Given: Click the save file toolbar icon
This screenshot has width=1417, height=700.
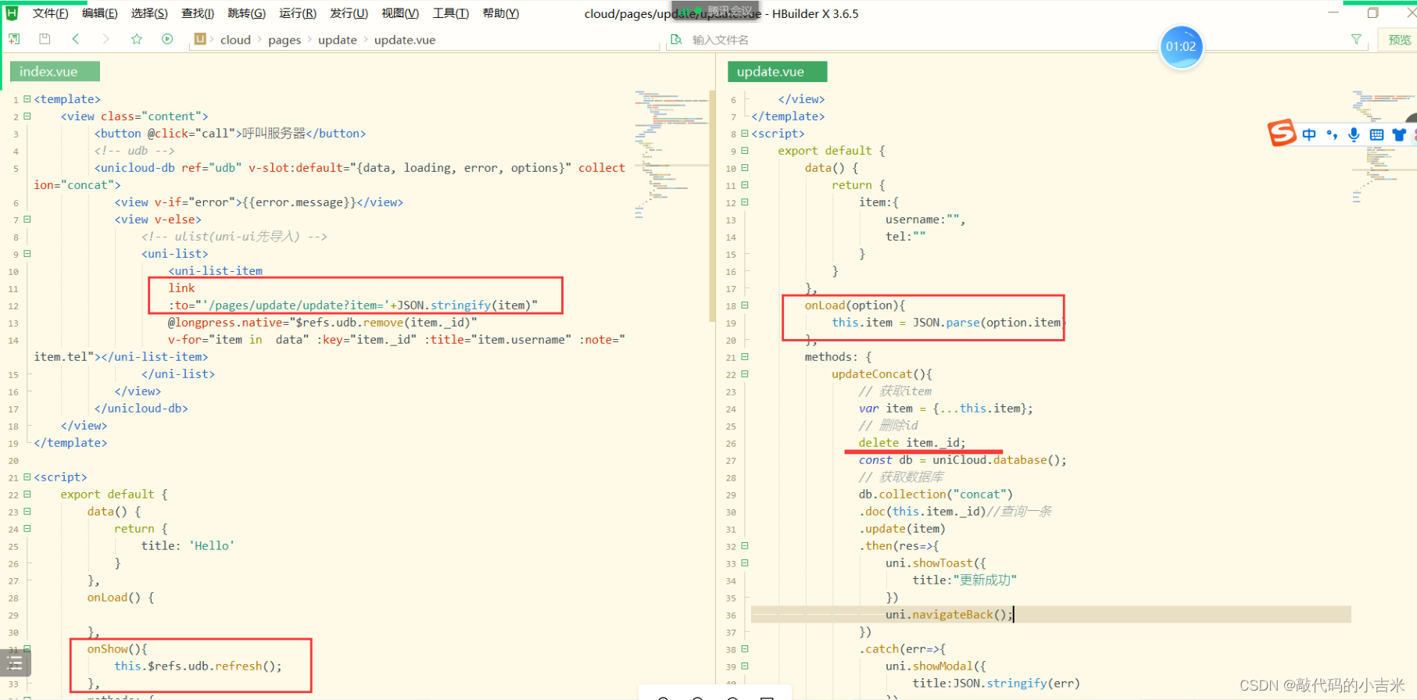Looking at the screenshot, I should [x=45, y=39].
